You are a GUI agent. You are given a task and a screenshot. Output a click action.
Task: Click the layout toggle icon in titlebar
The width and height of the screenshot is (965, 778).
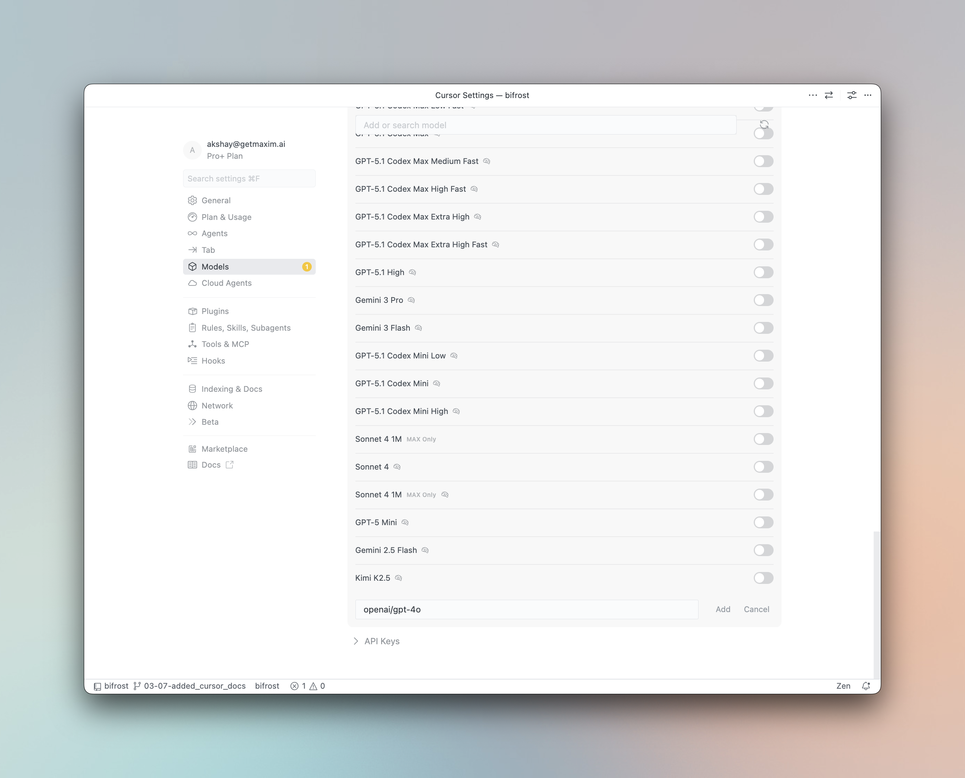tap(828, 95)
